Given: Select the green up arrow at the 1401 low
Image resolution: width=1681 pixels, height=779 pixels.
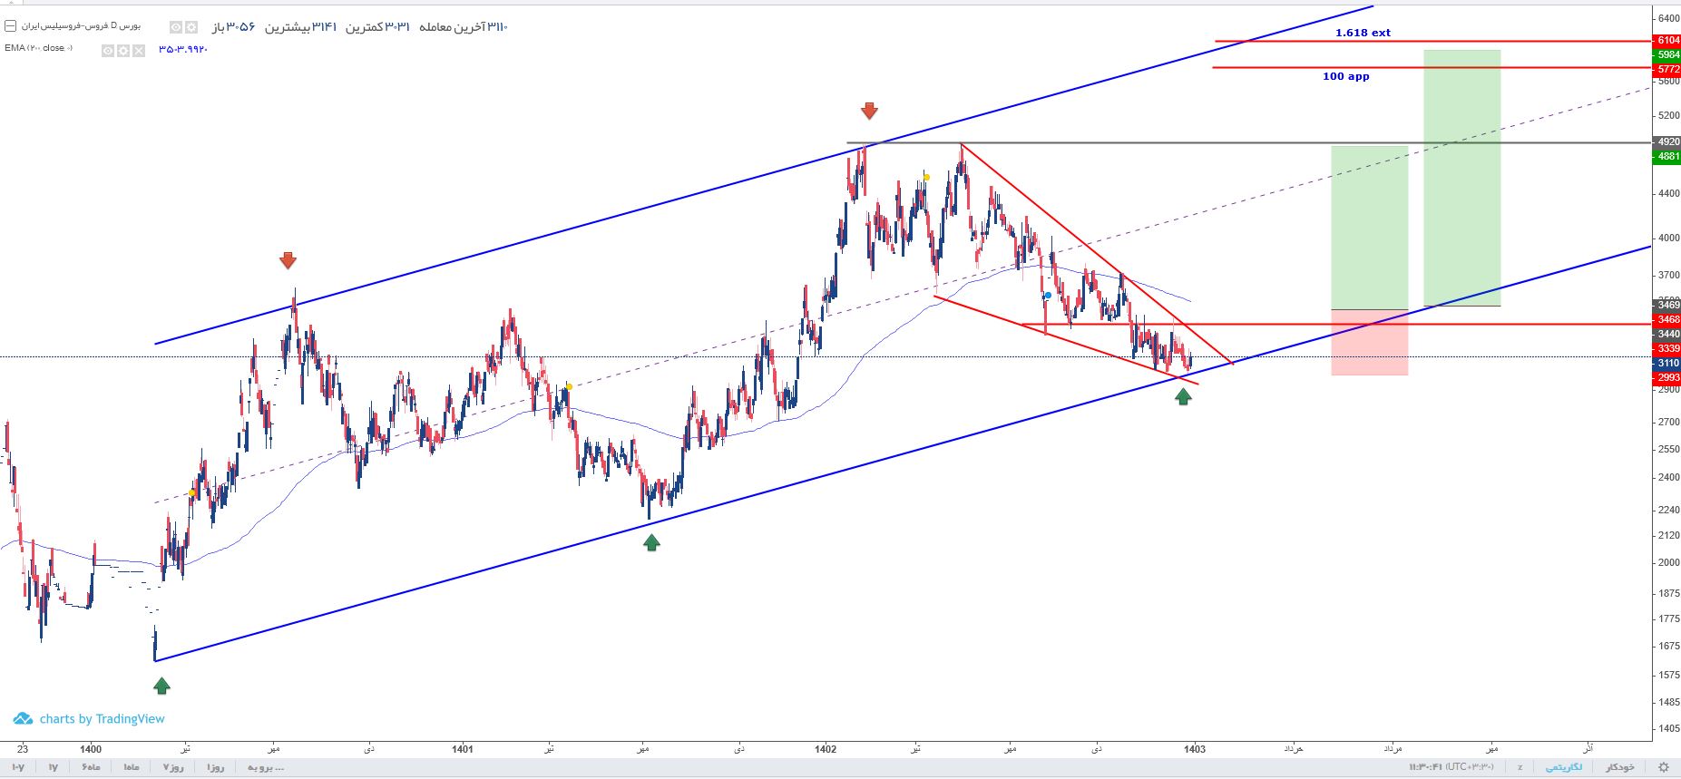Looking at the screenshot, I should [651, 542].
